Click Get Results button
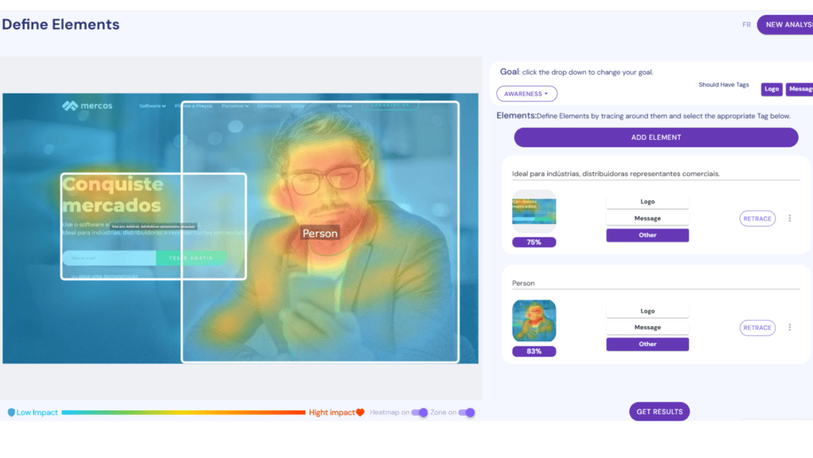The width and height of the screenshot is (813, 458). (x=659, y=411)
